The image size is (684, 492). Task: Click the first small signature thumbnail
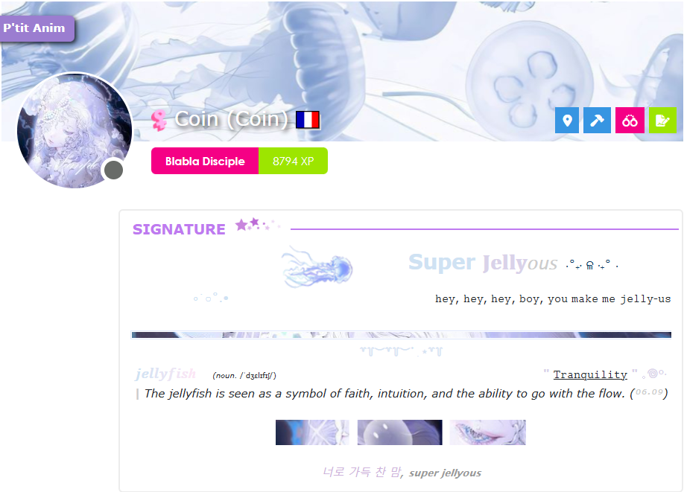(x=312, y=432)
